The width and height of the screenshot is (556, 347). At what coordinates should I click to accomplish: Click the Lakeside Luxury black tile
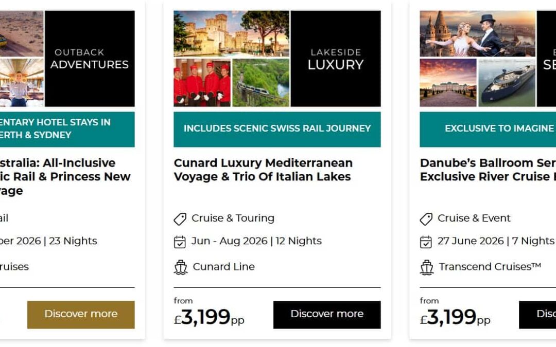tap(336, 59)
